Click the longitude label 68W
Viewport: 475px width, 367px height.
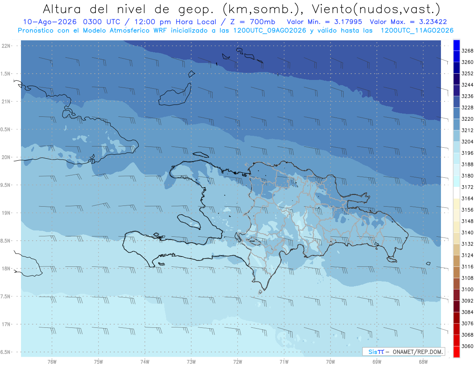pos(423,362)
